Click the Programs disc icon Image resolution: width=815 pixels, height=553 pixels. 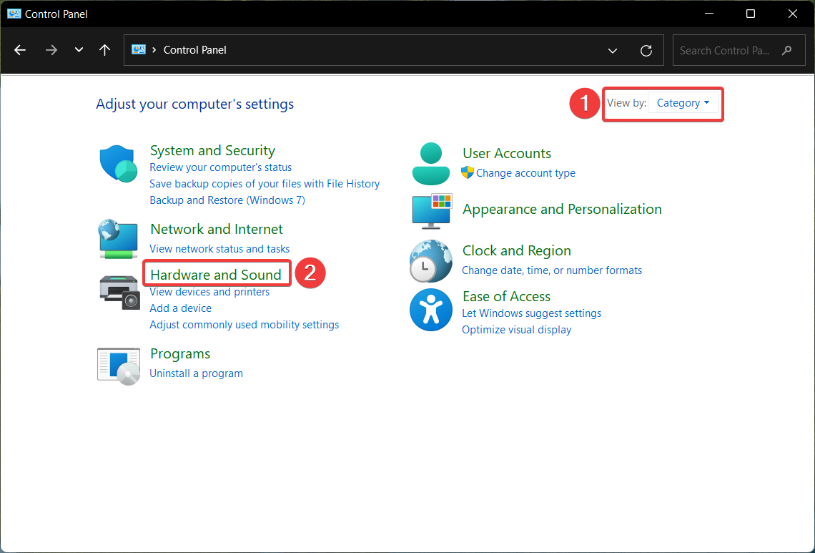point(118,365)
